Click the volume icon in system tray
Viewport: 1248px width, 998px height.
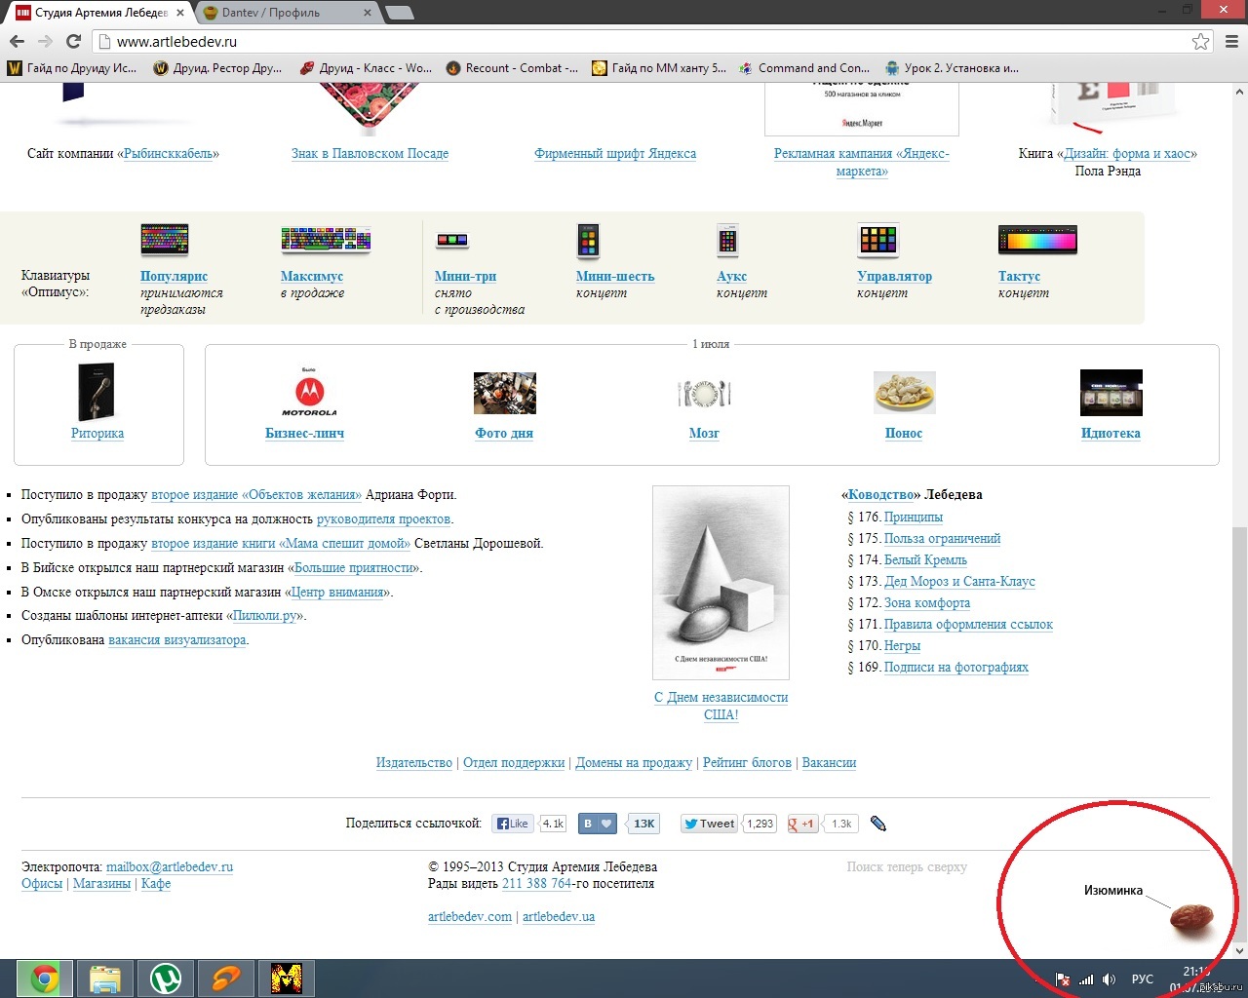coord(1109,979)
